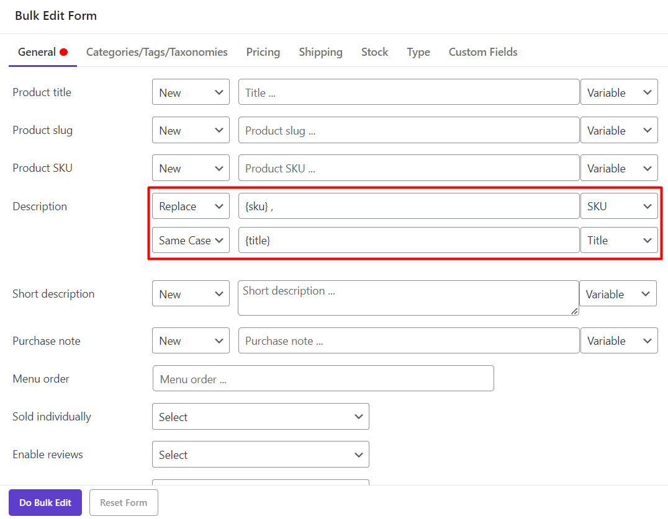Screen dimensions: 668x519
Task: Expand the Description SKU variable dropdown
Action: click(618, 206)
